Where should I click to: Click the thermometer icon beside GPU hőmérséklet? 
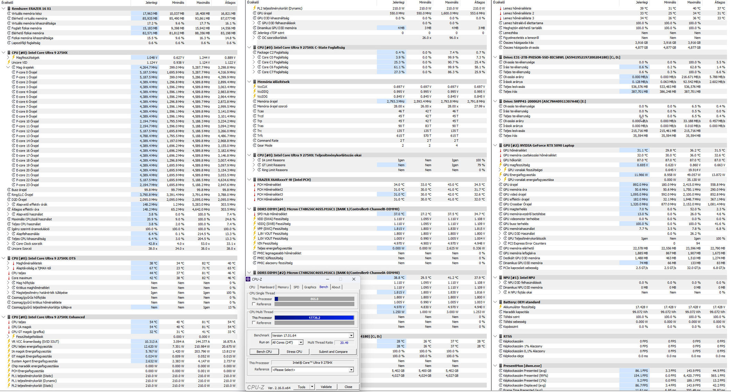point(500,150)
